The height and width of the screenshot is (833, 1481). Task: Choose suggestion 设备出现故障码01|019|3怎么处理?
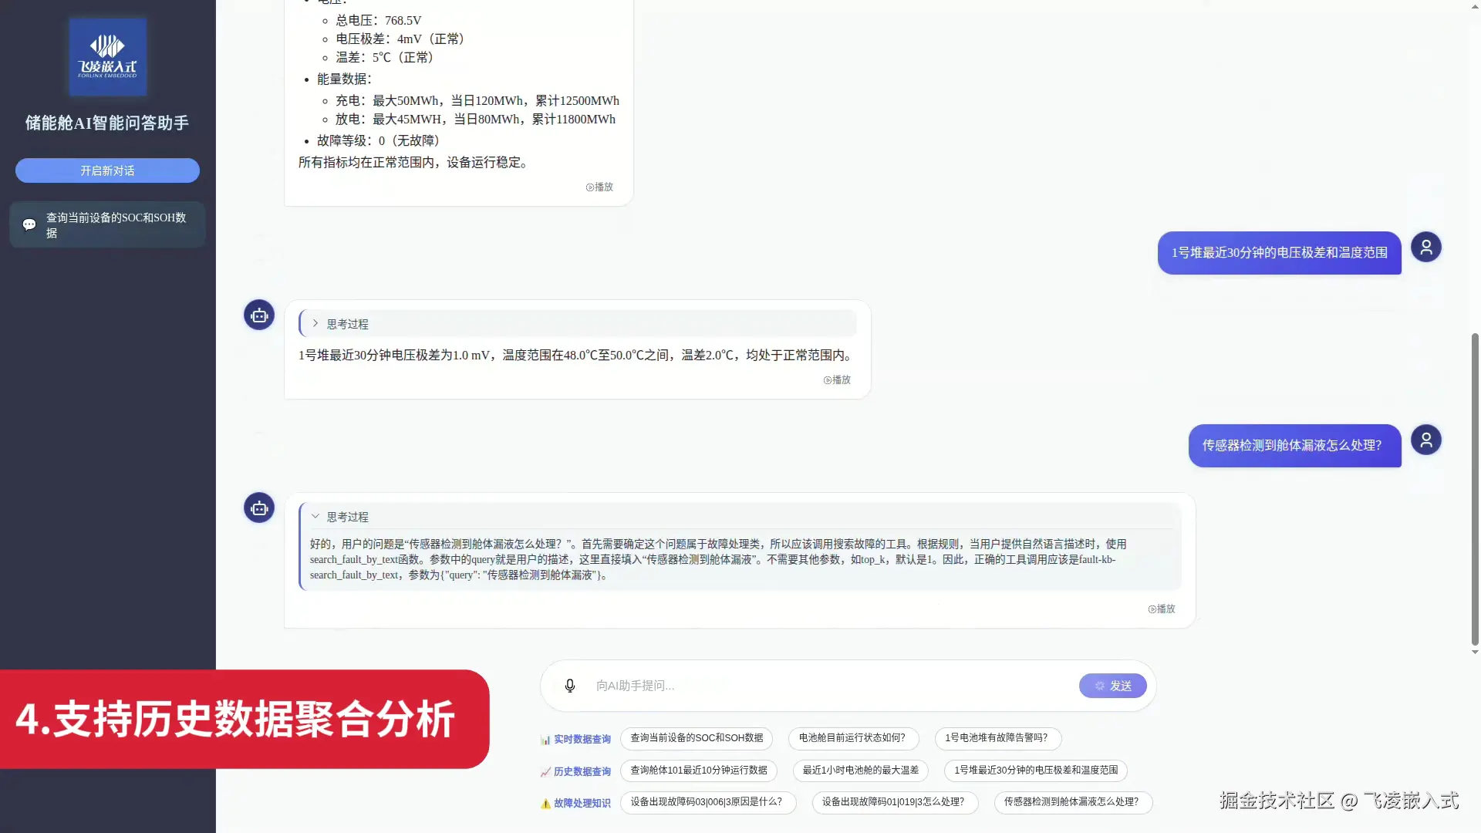coord(895,802)
